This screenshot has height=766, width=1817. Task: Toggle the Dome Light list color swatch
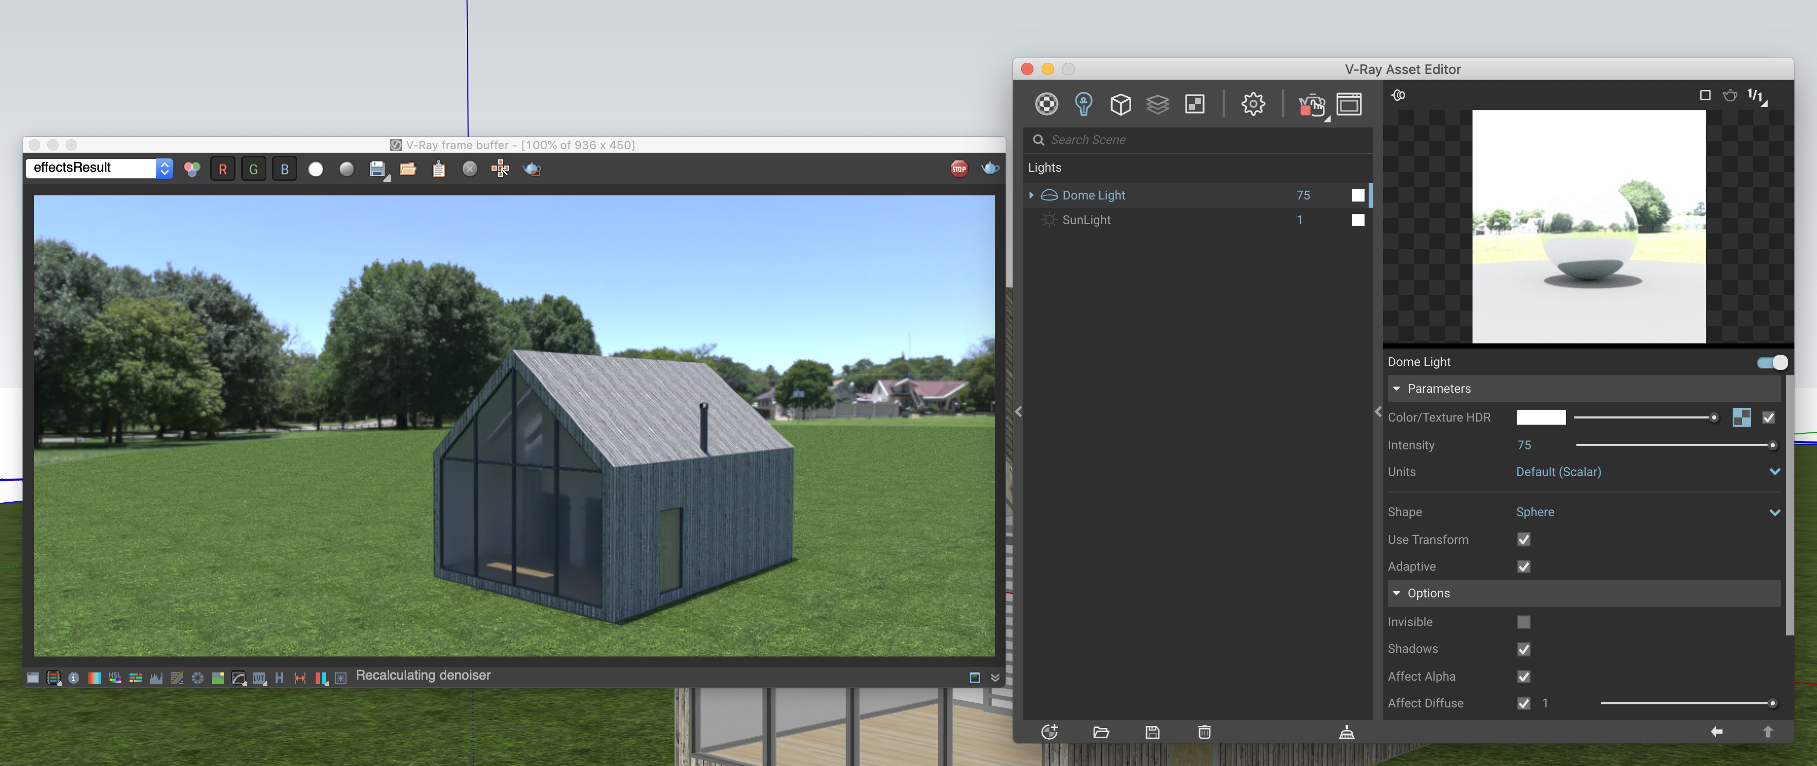point(1358,195)
